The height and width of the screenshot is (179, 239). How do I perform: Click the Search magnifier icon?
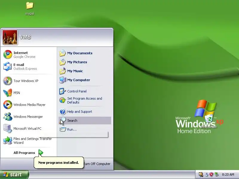[x=62, y=121]
